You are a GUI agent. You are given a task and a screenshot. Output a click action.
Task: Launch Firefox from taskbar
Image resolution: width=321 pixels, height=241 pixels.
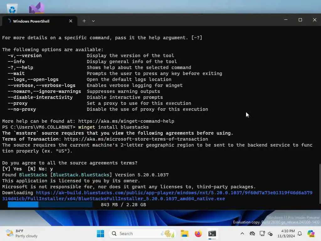click(x=198, y=233)
